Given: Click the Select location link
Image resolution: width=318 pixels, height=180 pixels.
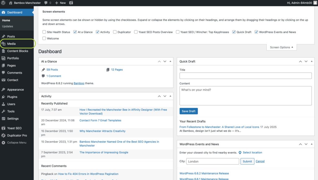Looking at the screenshot, I should pyautogui.click(x=252, y=153).
